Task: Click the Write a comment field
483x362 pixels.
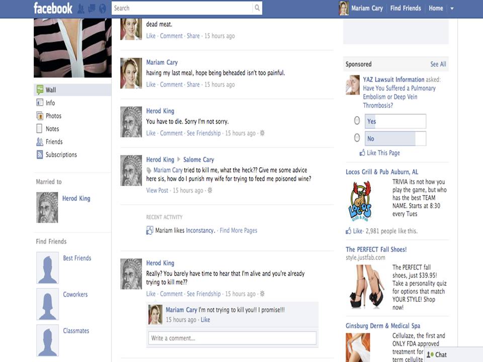Action: pos(232,338)
